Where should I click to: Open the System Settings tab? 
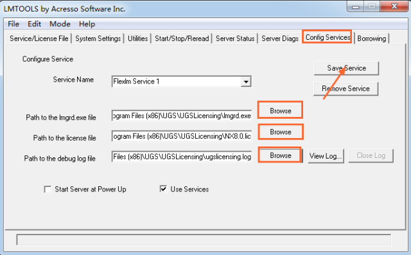point(98,39)
